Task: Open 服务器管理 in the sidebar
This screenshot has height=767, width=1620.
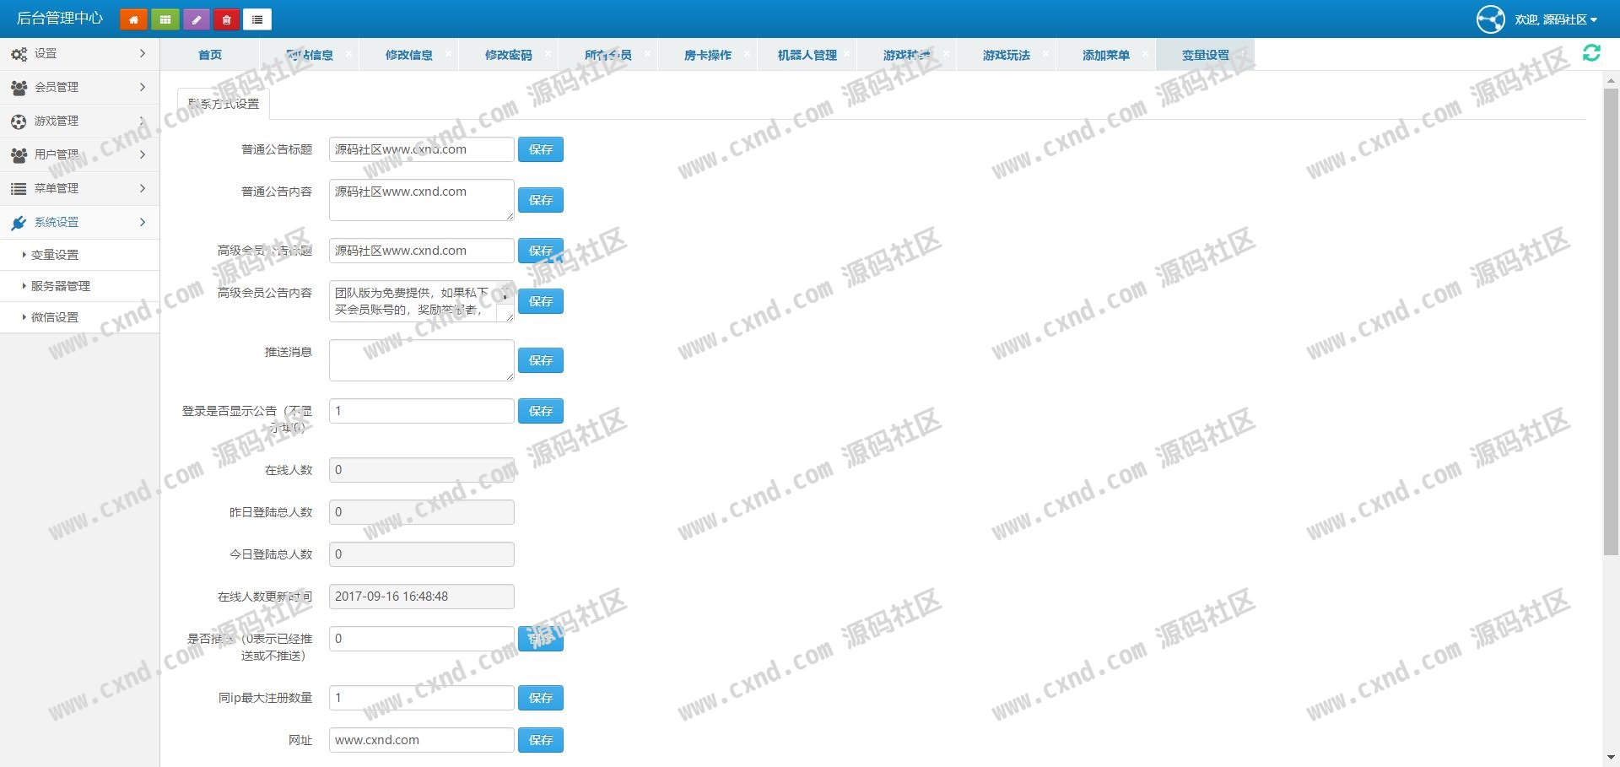Action: pyautogui.click(x=79, y=286)
